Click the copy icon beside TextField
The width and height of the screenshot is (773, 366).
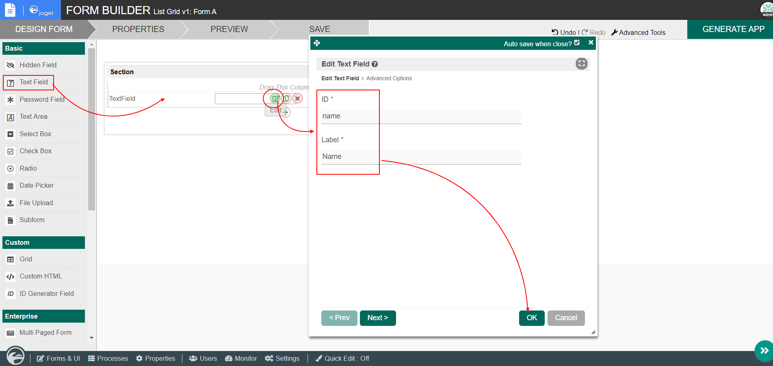pyautogui.click(x=287, y=98)
